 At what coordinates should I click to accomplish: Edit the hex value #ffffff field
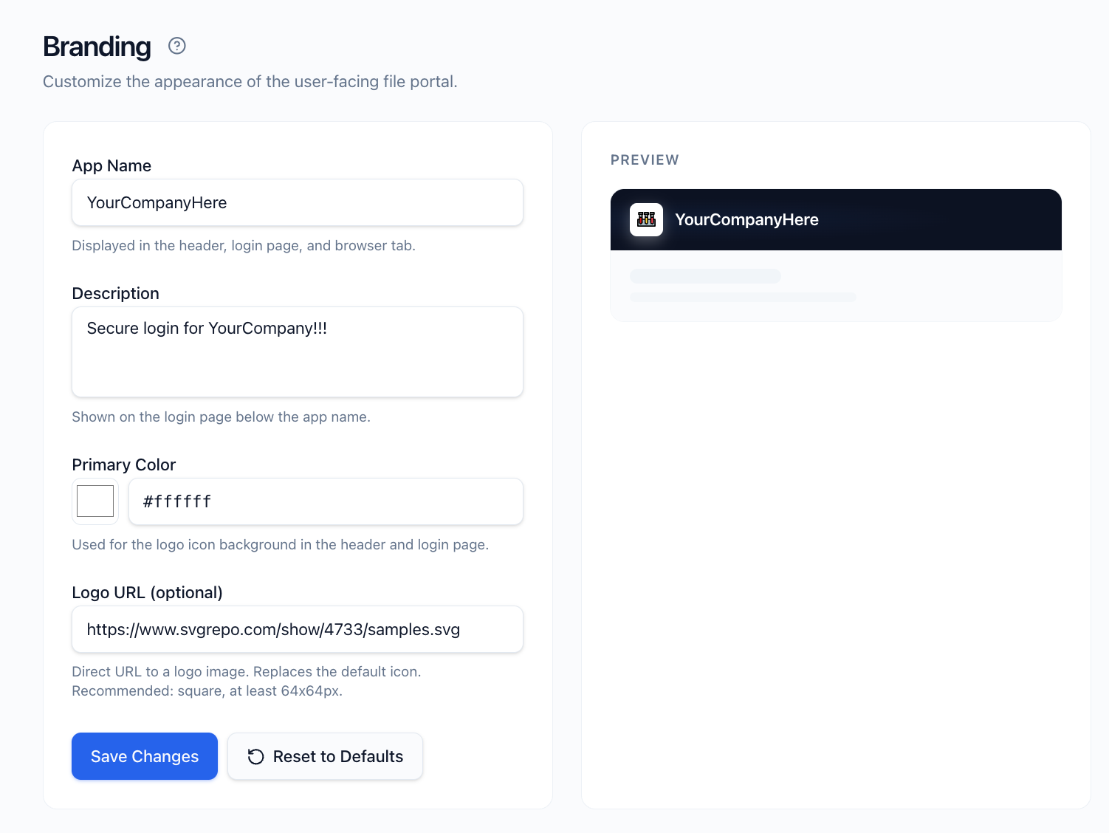tap(325, 501)
